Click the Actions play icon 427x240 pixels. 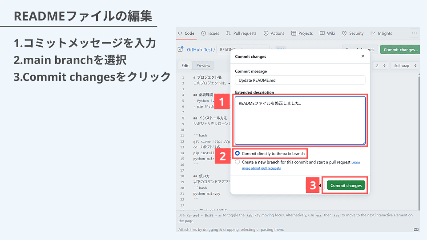tap(266, 33)
